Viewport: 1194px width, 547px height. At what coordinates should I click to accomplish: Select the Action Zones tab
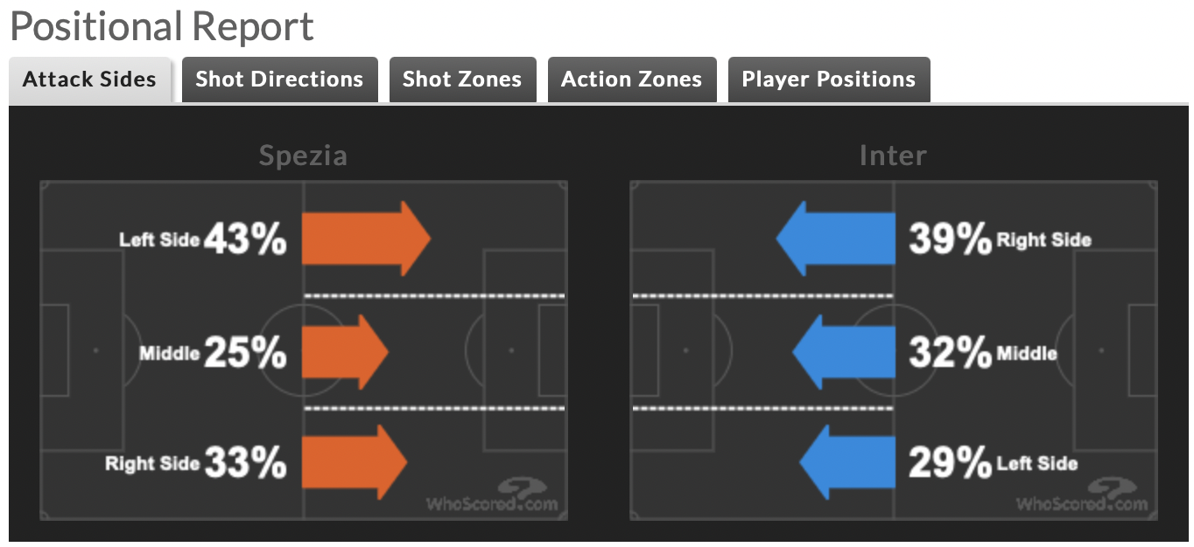pos(632,80)
